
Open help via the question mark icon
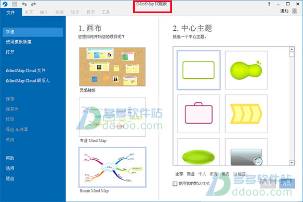[269, 4]
